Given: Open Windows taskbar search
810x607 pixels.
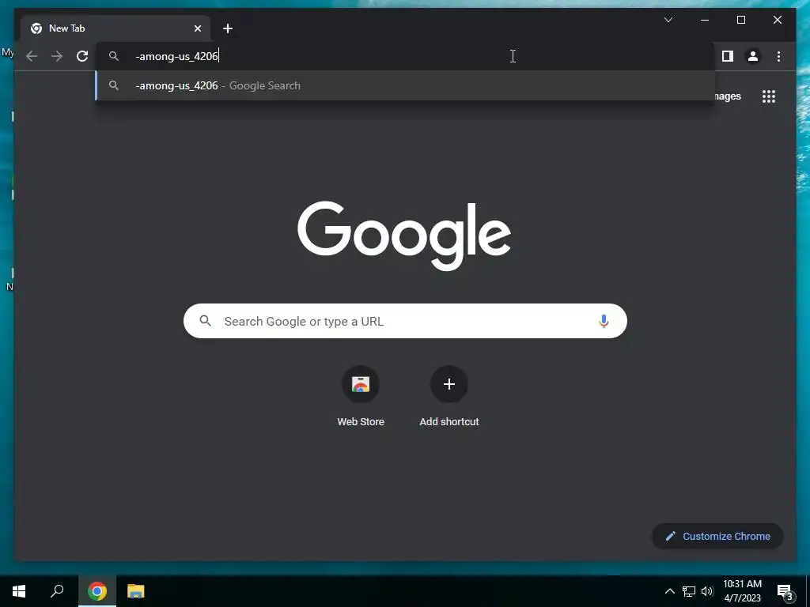Looking at the screenshot, I should pos(57,591).
